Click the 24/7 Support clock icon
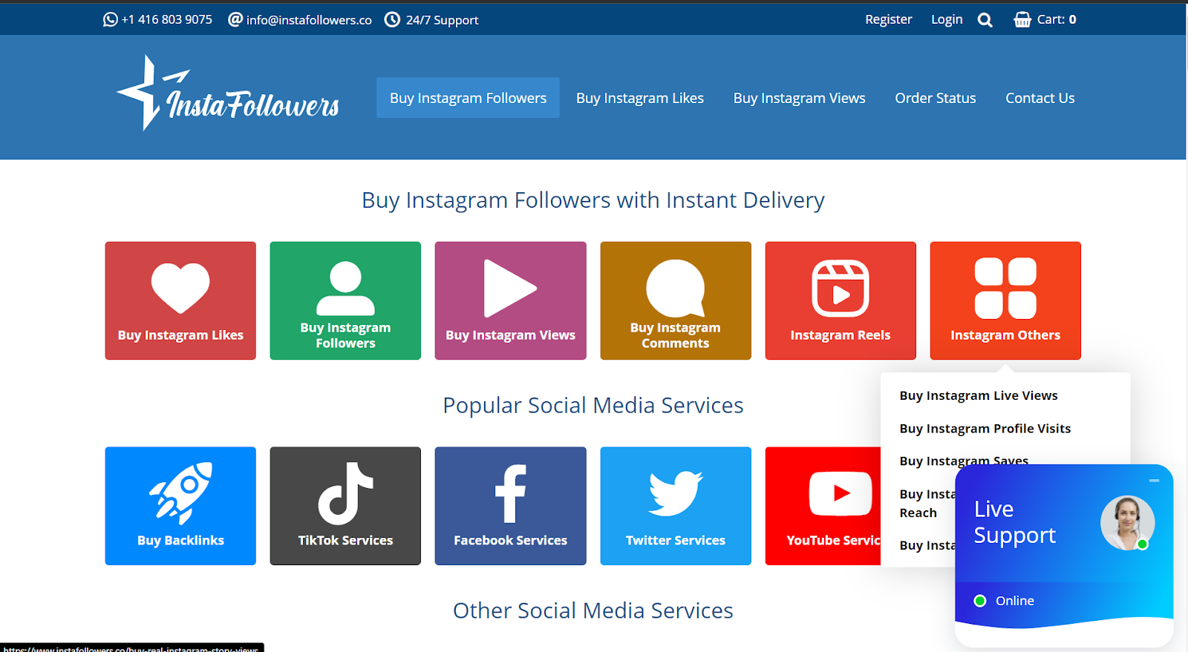 click(392, 19)
